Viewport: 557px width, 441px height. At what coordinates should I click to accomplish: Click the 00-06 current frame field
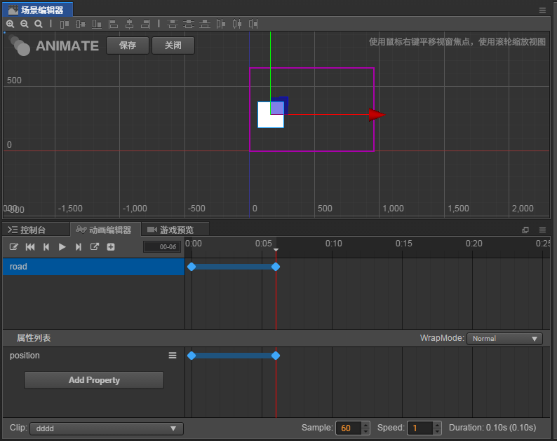[x=162, y=246]
